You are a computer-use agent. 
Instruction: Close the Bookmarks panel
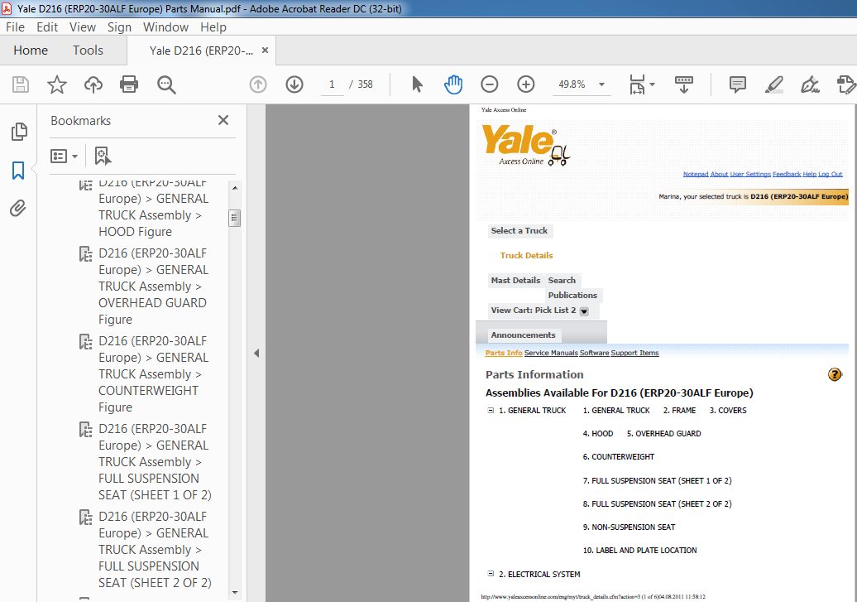click(x=223, y=120)
